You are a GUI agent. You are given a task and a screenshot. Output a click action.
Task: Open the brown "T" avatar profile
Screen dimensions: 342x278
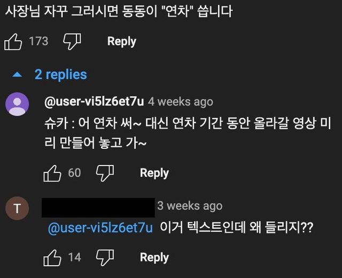pyautogui.click(x=17, y=208)
